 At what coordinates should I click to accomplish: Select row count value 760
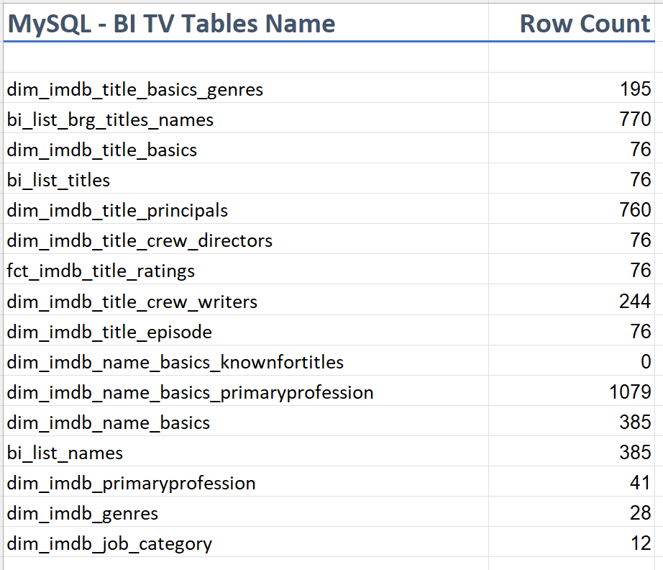click(572, 209)
